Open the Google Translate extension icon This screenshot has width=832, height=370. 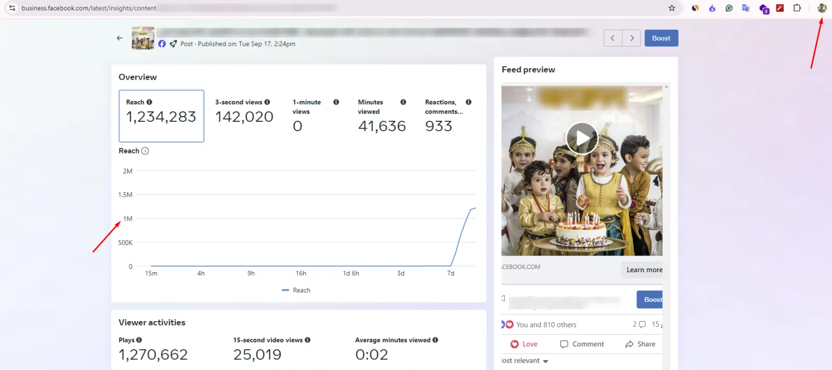pos(746,8)
